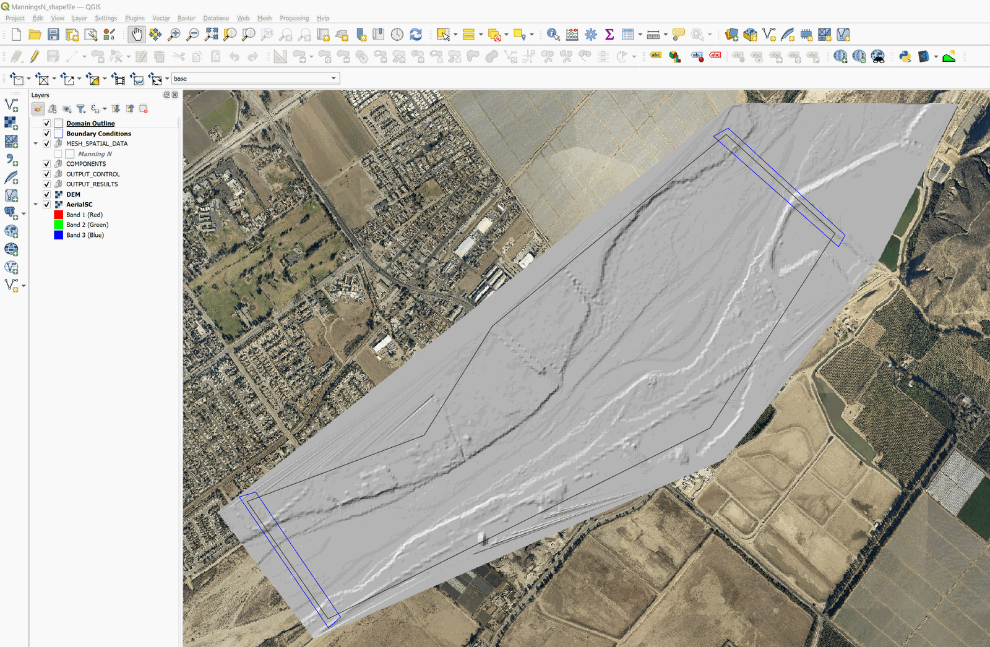
Task: Select the OUTPUT_RESULTS group name
Action: pyautogui.click(x=92, y=184)
